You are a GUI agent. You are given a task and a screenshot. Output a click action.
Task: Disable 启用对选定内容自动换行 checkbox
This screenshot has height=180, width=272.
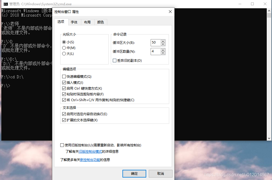(64, 114)
